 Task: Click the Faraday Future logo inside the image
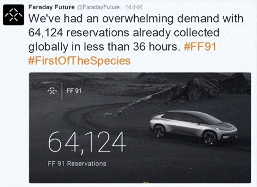coord(52,91)
